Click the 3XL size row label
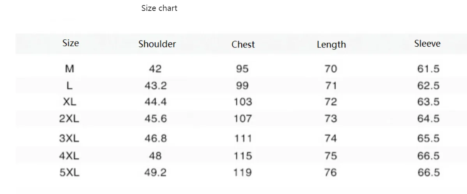This screenshot has height=194, width=467. click(69, 138)
